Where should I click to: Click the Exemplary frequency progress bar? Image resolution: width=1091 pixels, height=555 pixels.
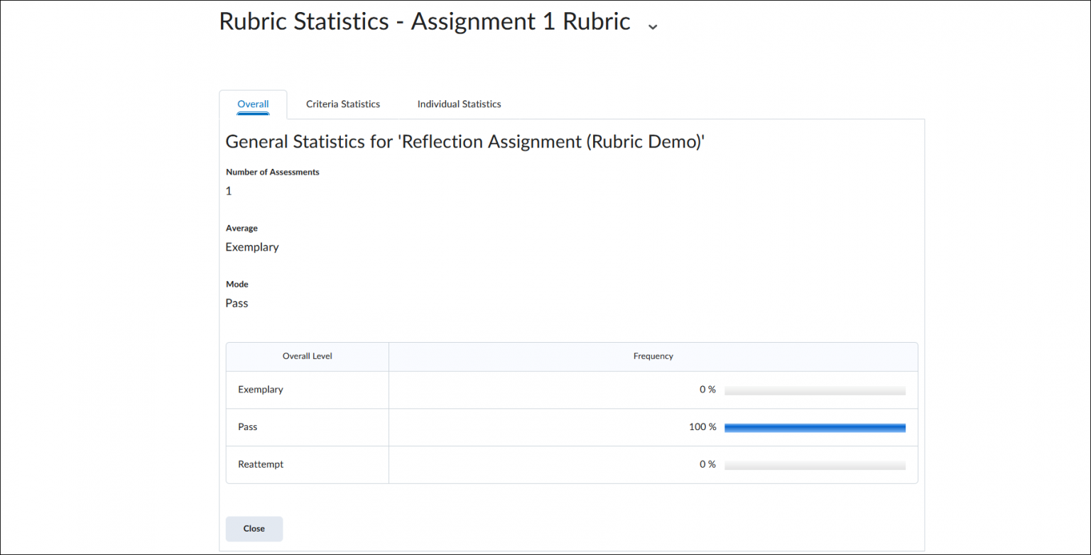click(x=815, y=390)
